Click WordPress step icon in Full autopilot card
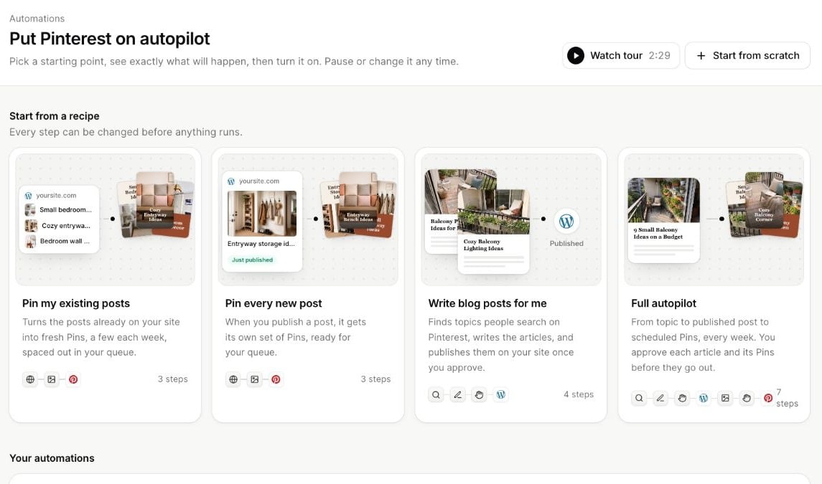This screenshot has height=484, width=822. tap(704, 398)
